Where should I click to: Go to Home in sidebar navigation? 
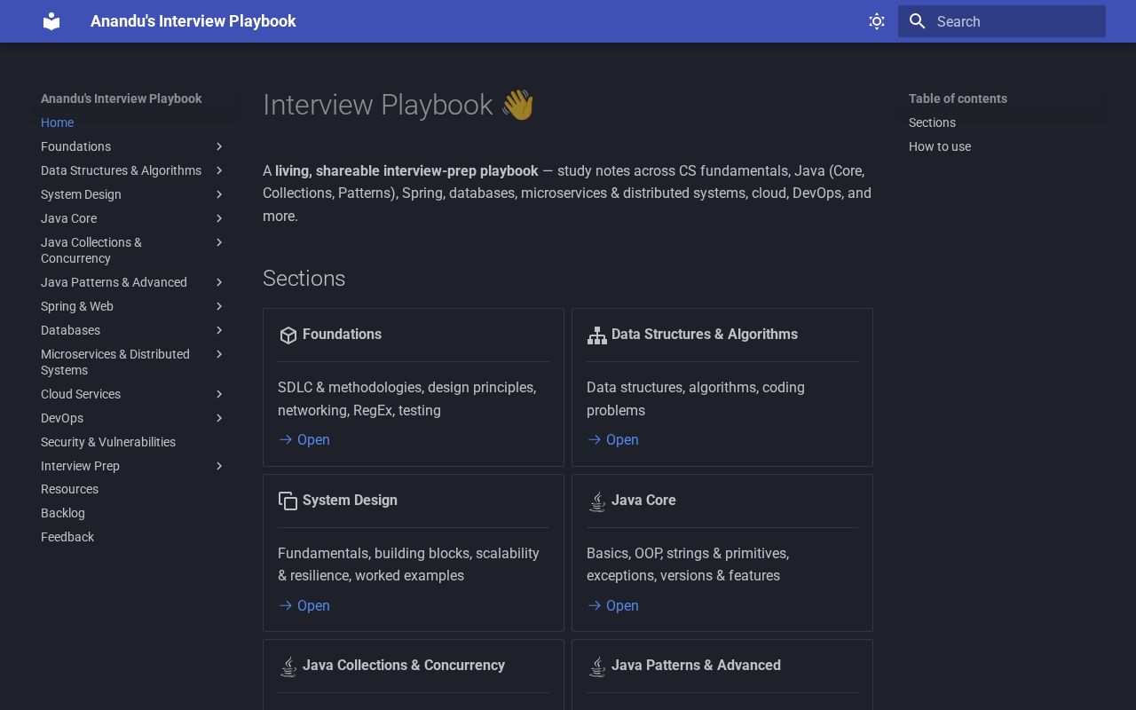tap(57, 122)
